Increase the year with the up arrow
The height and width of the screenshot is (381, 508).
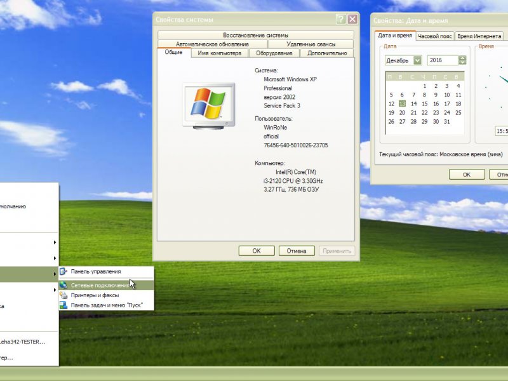click(x=462, y=58)
